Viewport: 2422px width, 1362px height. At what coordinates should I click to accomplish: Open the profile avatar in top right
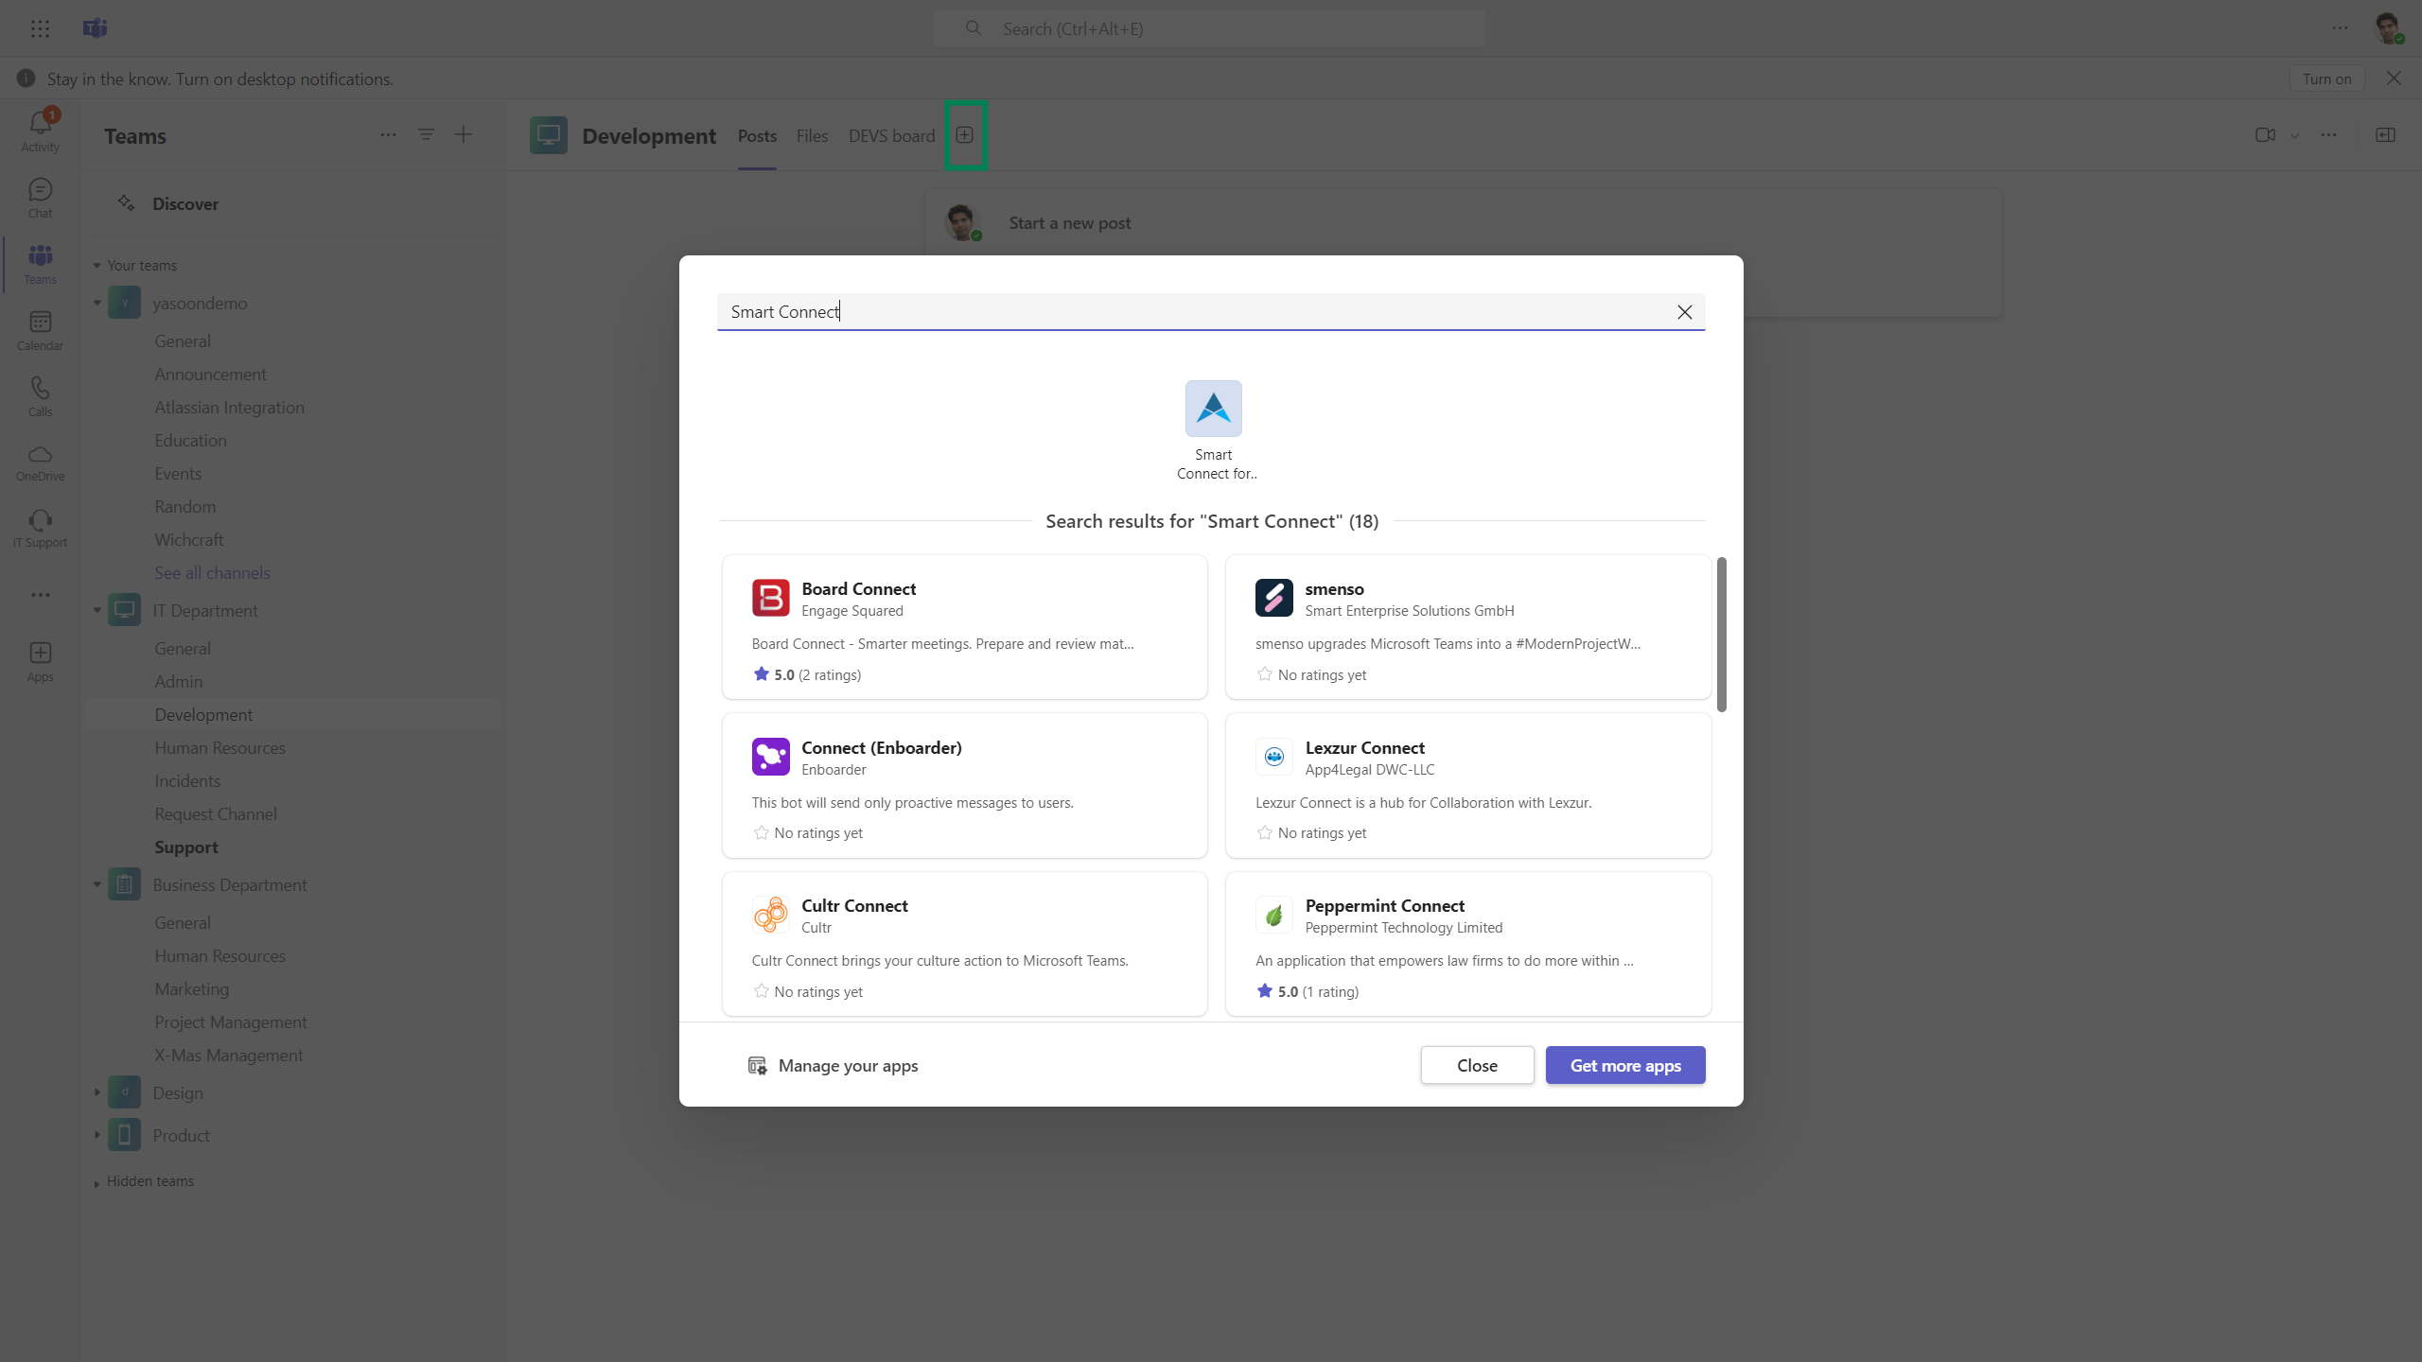tap(2388, 28)
